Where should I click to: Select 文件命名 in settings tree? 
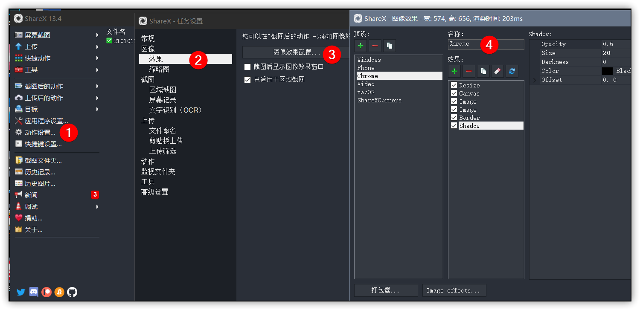[163, 130]
